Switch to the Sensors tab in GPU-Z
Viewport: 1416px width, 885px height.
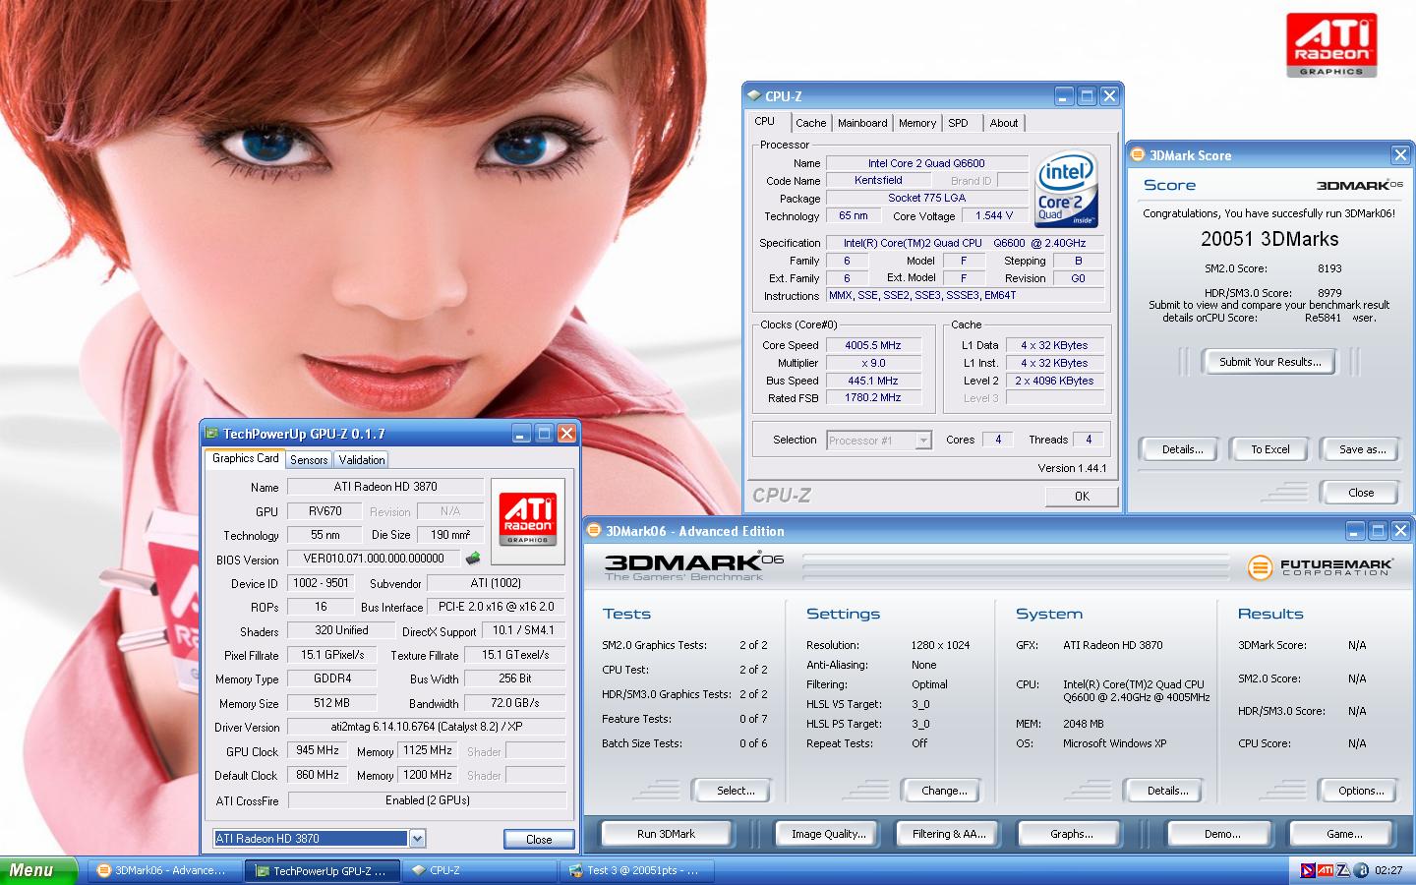point(309,460)
